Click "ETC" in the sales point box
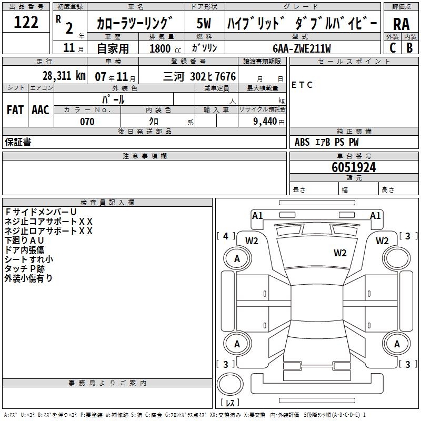The height and width of the screenshot is (421, 421). pos(302,85)
